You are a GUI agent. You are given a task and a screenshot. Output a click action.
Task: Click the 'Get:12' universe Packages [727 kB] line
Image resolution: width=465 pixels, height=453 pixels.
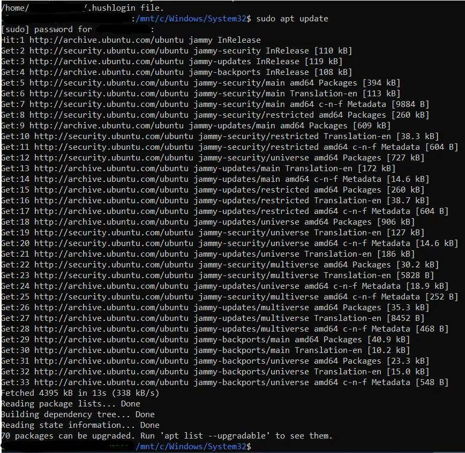click(x=213, y=158)
